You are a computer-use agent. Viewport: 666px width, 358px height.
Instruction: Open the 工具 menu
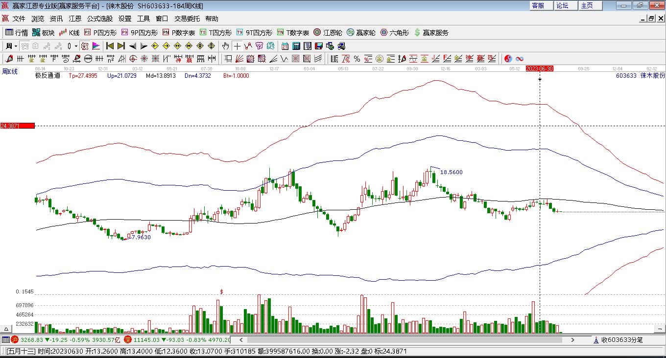tap(143, 19)
